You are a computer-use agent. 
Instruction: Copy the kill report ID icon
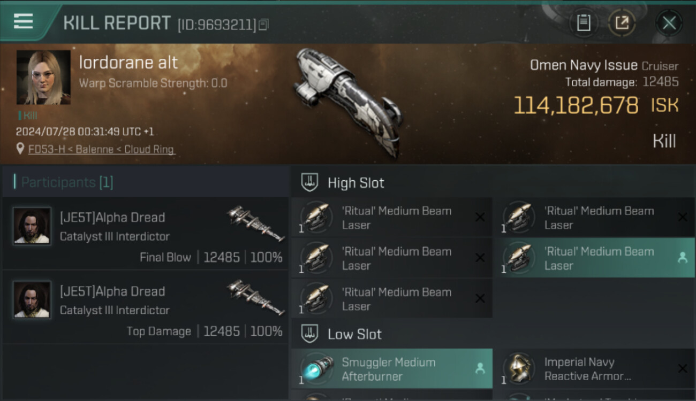coord(263,25)
